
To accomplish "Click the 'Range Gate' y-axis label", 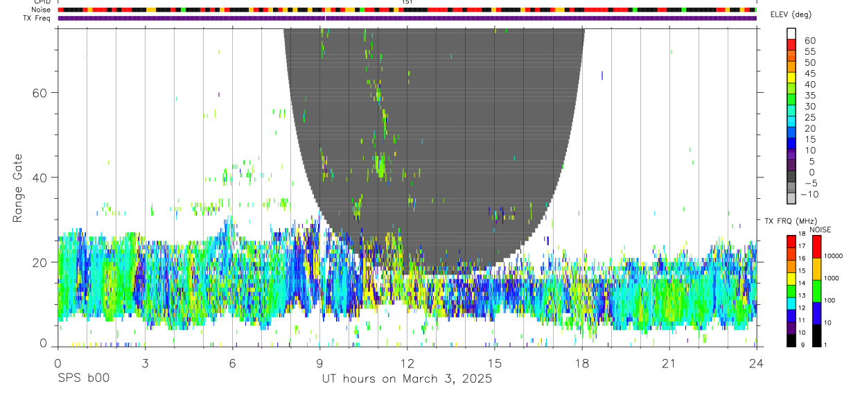I will pos(19,188).
